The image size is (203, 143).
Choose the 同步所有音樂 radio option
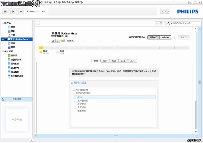click(74, 90)
